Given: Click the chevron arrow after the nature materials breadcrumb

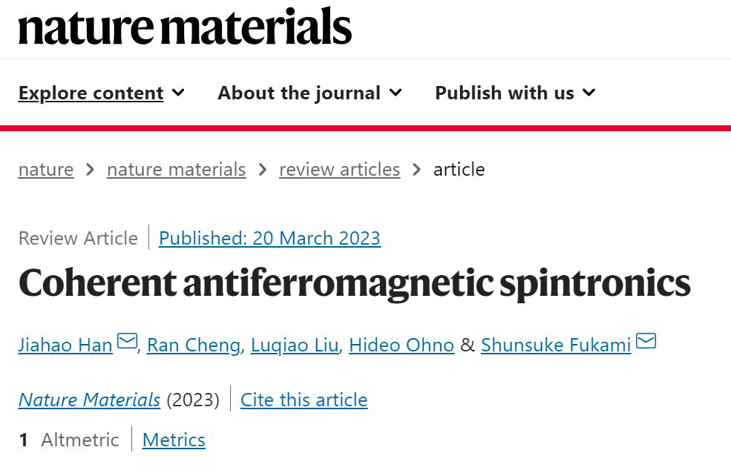Looking at the screenshot, I should [263, 170].
